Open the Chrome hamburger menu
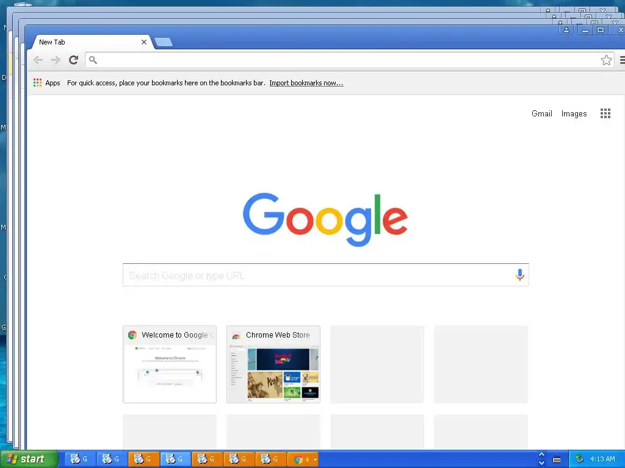The height and width of the screenshot is (468, 625). (622, 60)
